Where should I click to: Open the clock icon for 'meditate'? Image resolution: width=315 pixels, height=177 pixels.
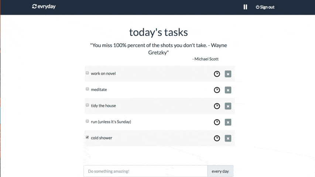coord(217,90)
